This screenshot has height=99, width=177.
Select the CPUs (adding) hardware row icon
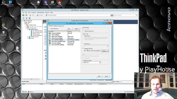pos(50,35)
